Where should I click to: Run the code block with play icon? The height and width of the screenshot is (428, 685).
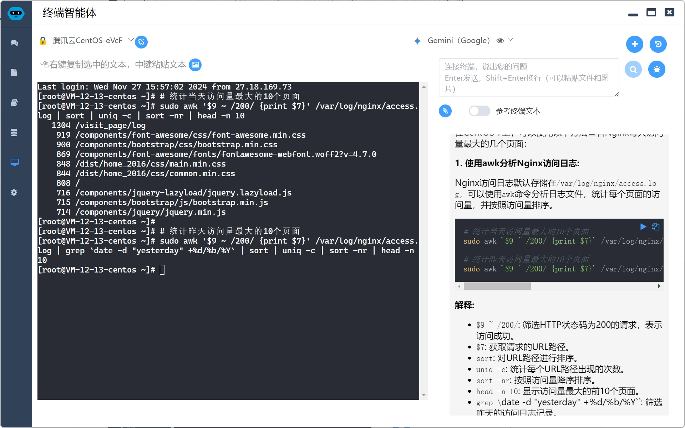(643, 227)
